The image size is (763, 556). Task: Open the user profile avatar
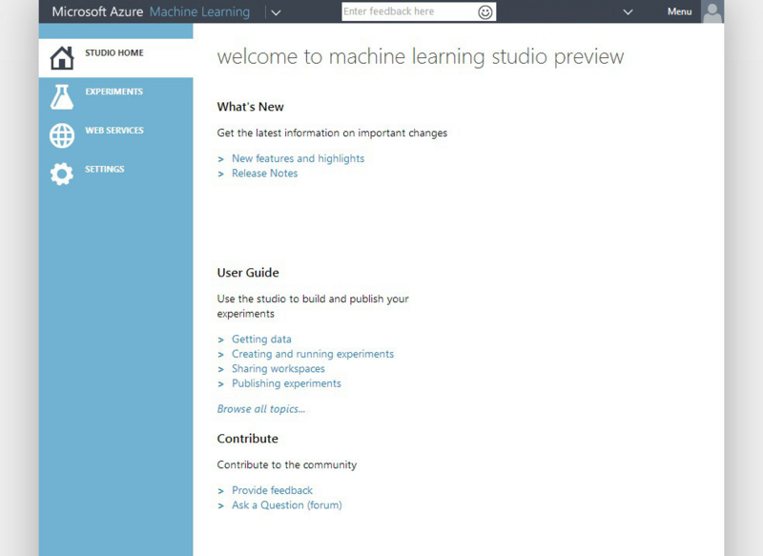[x=712, y=11]
